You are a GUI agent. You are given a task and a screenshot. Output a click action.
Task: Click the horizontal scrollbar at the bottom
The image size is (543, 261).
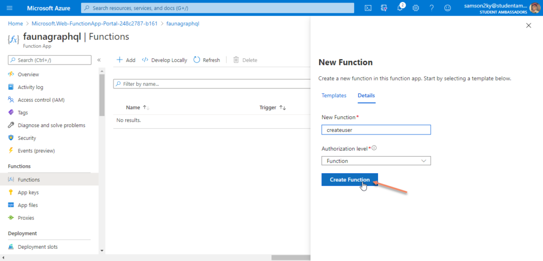click(291, 257)
